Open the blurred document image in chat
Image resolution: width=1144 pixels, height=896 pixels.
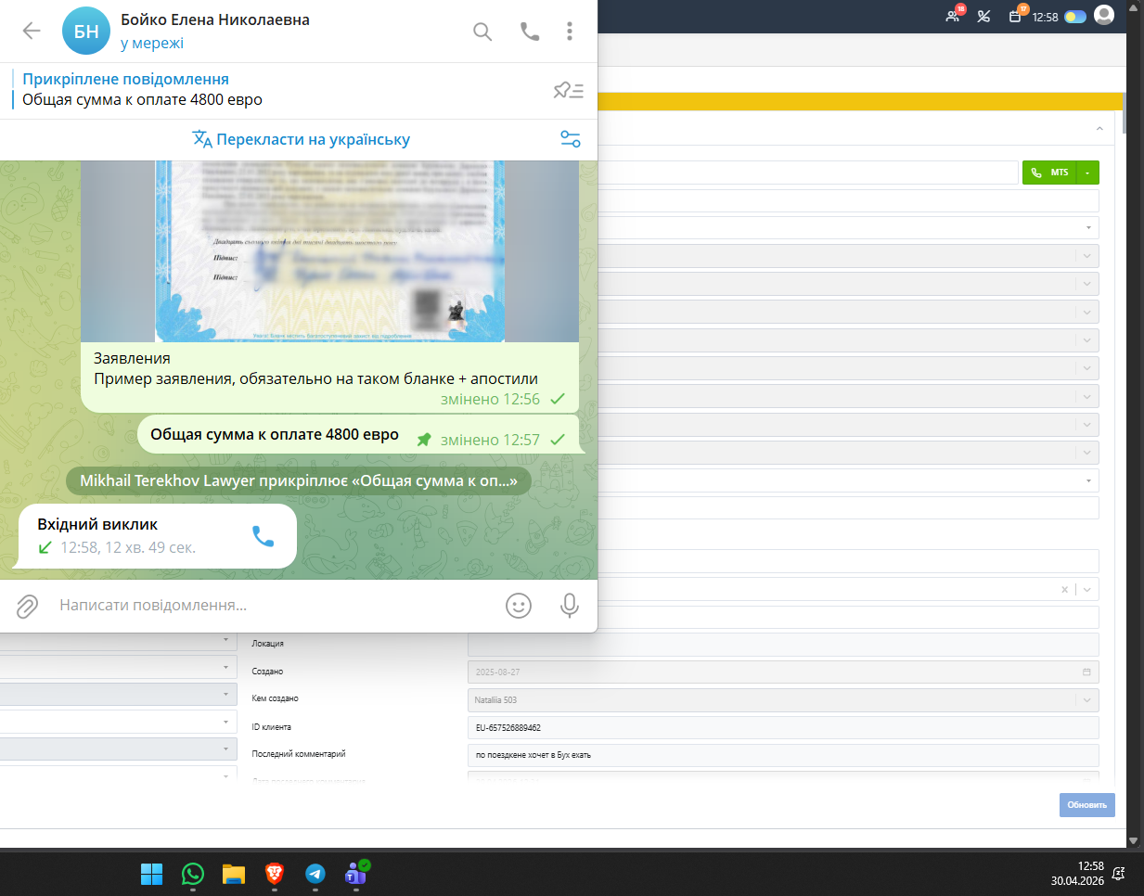click(329, 251)
